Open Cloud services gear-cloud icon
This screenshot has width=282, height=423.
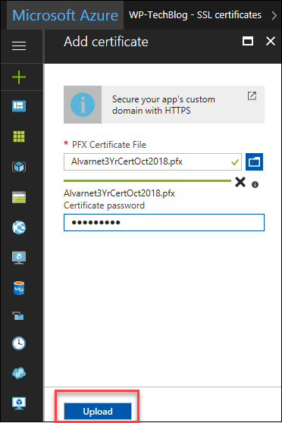[19, 373]
